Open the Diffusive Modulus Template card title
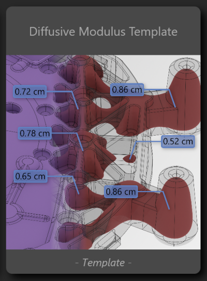This screenshot has height=281, width=207. coord(103,32)
